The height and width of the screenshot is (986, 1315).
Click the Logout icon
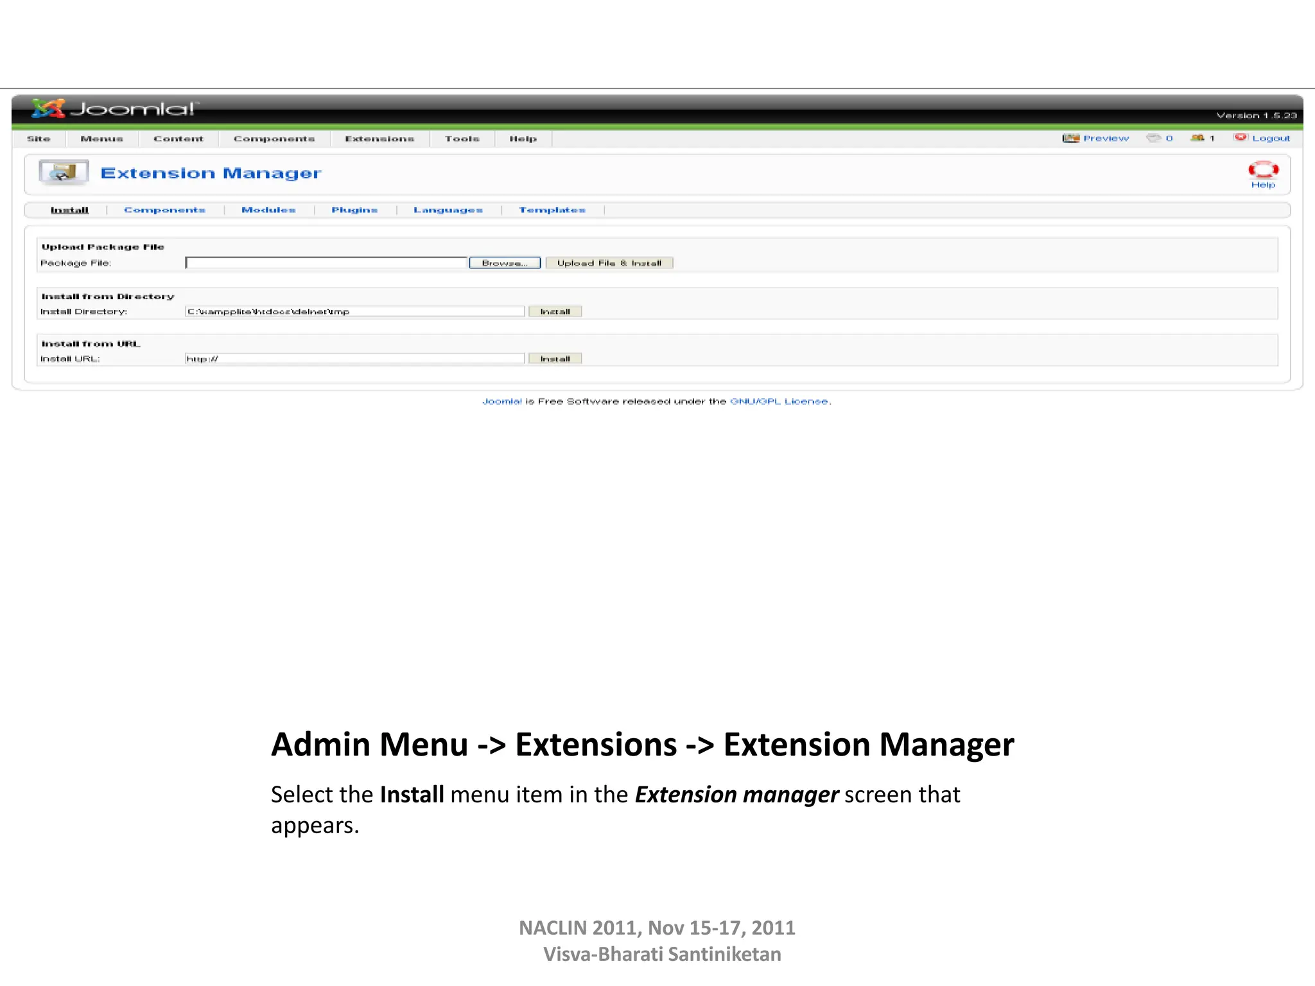(x=1241, y=137)
